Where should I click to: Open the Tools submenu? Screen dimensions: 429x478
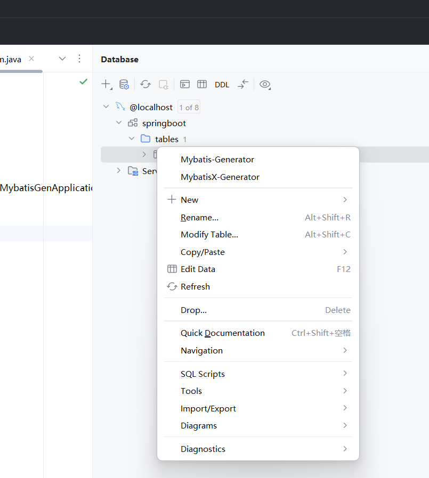[258, 391]
